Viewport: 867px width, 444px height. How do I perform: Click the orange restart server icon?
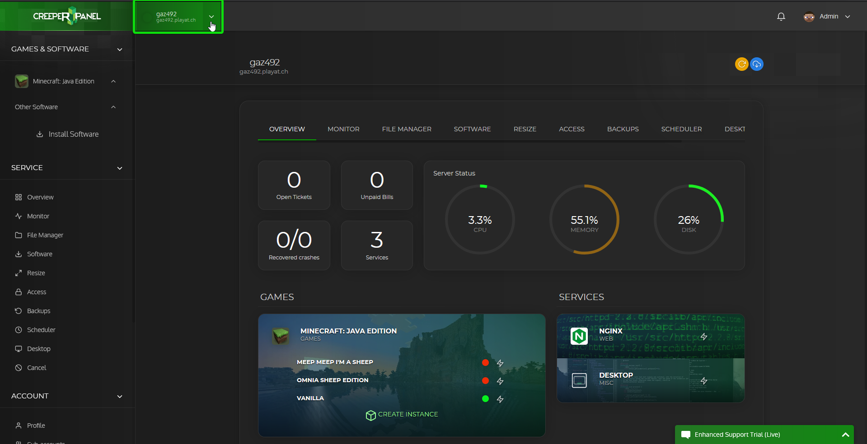pos(741,64)
